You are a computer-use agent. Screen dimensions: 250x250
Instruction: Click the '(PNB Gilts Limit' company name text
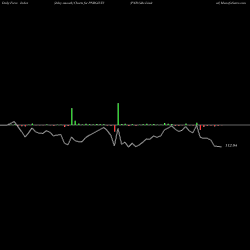[141, 3]
